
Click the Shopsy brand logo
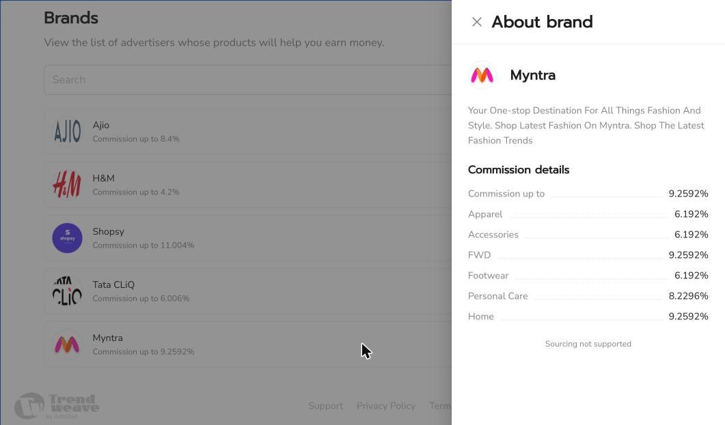tap(67, 238)
